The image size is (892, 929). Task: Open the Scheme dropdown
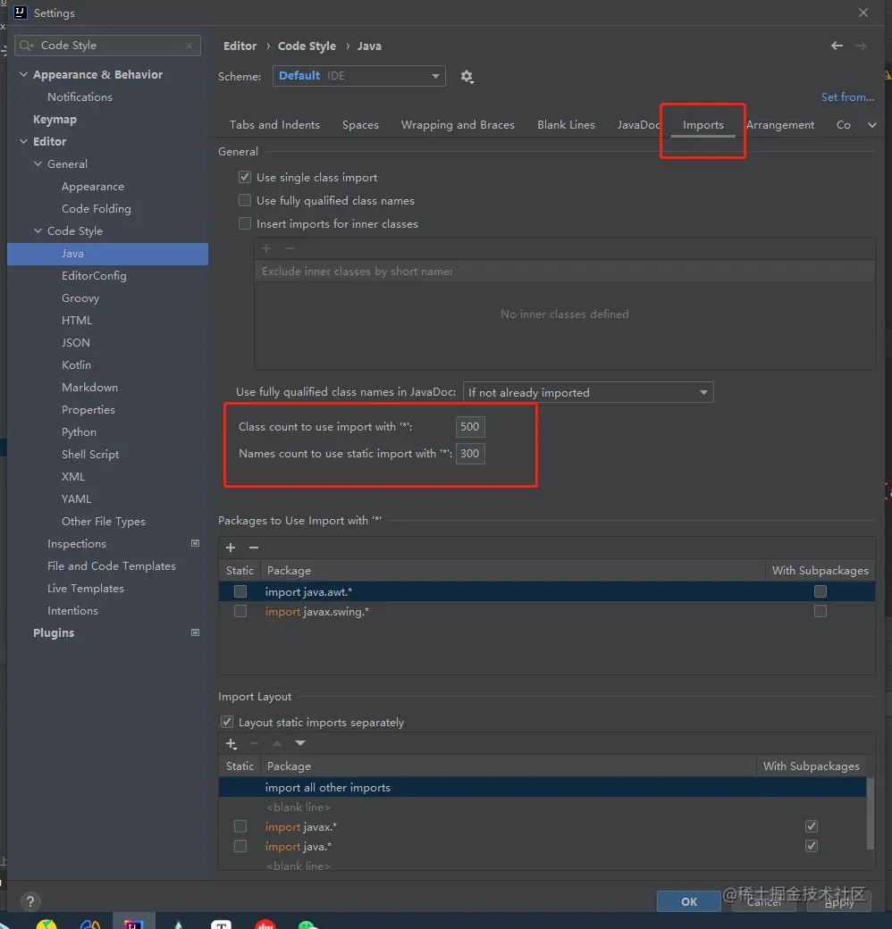pyautogui.click(x=359, y=76)
